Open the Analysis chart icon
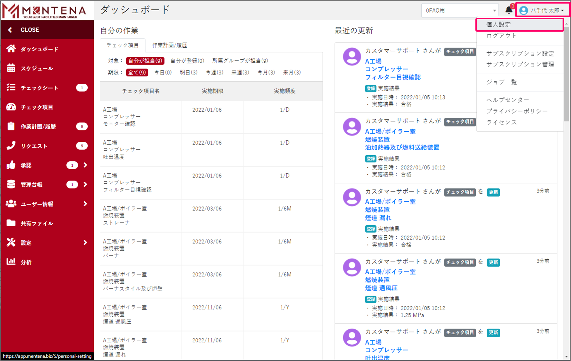Screen dimensions: 571x361 click(11, 262)
